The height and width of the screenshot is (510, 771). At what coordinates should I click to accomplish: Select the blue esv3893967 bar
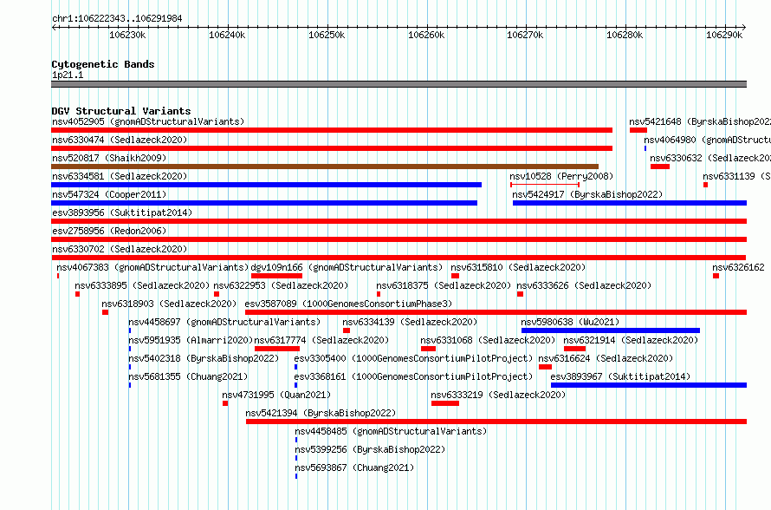649,385
